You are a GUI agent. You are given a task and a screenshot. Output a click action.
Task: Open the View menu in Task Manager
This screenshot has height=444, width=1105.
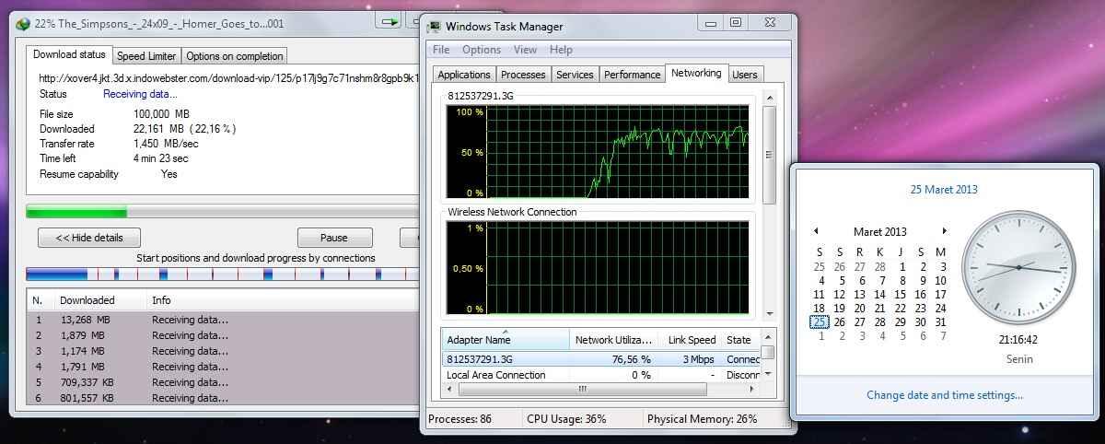(525, 50)
